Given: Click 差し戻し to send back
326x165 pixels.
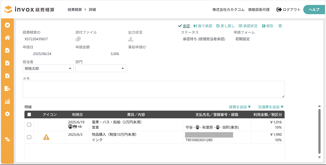Looking at the screenshot, I should [x=225, y=26].
